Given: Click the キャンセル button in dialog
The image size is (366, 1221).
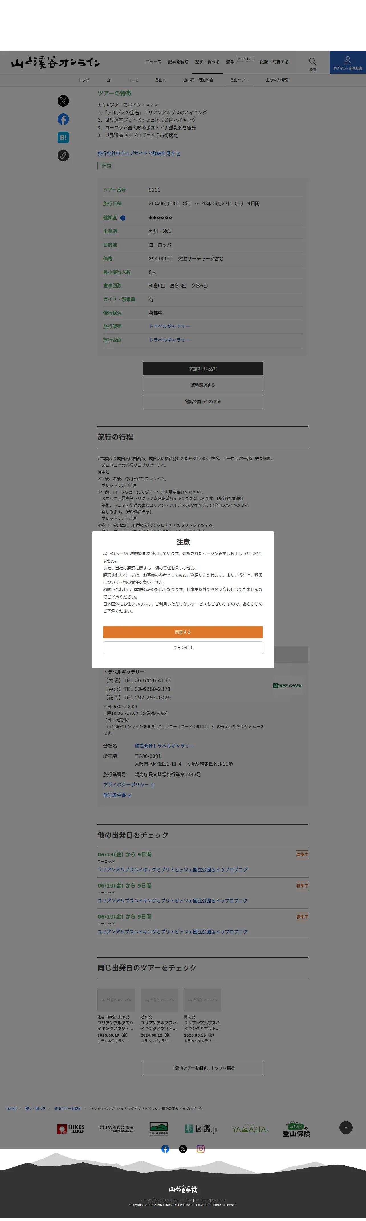Looking at the screenshot, I should 183,648.
